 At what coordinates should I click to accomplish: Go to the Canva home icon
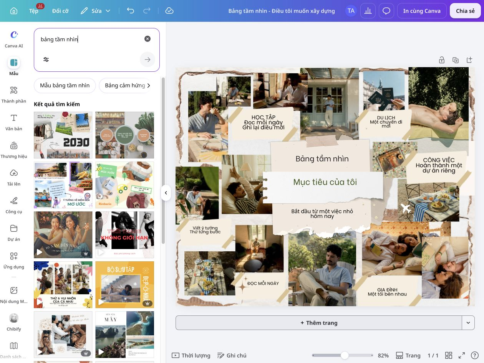tap(13, 11)
